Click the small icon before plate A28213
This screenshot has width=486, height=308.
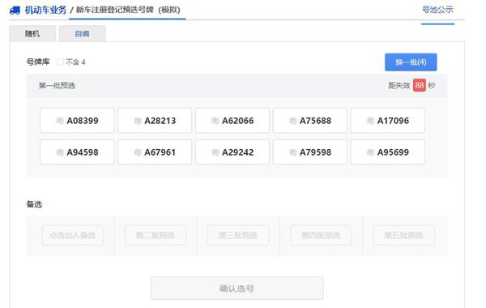pyautogui.click(x=138, y=121)
